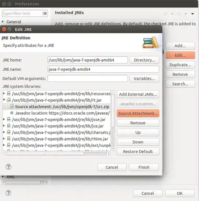199x201 pixels.
Task: Click the Directory... button
Action: (x=144, y=60)
